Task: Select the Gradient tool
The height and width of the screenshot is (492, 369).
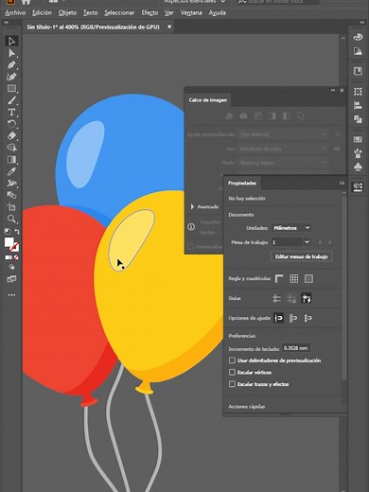Action: click(11, 160)
